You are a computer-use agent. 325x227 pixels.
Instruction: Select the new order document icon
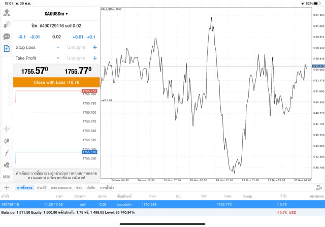click(7, 49)
